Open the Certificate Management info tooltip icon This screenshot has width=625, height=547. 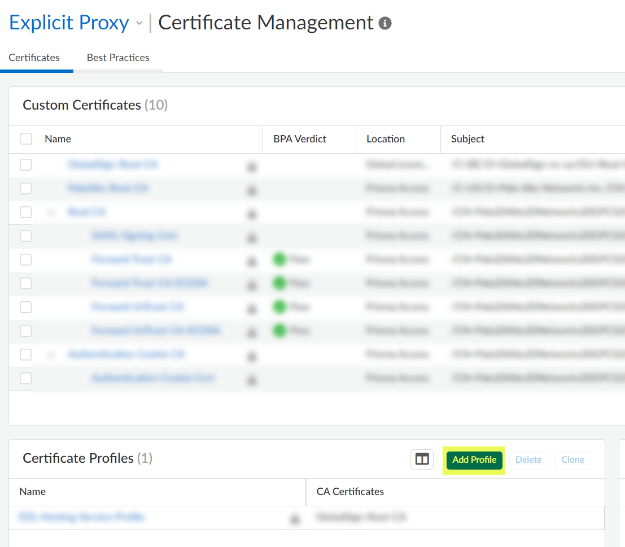384,24
